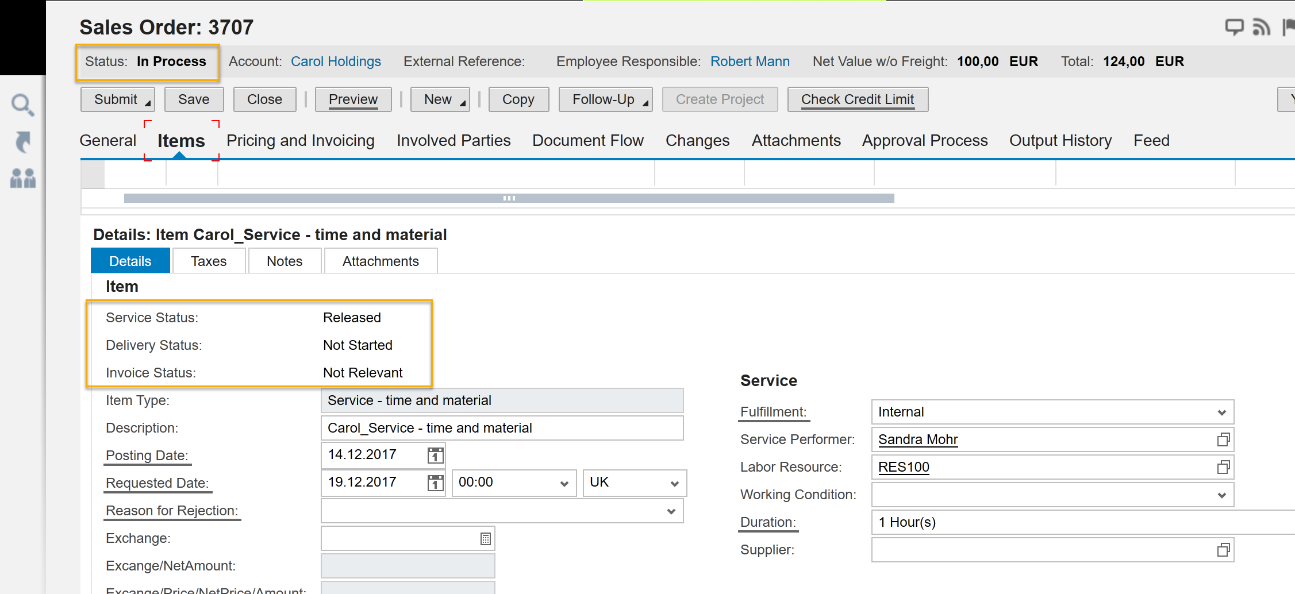Viewport: 1295px width, 594px height.
Task: Click the 'Not Started' delivery status value
Action: tap(358, 345)
